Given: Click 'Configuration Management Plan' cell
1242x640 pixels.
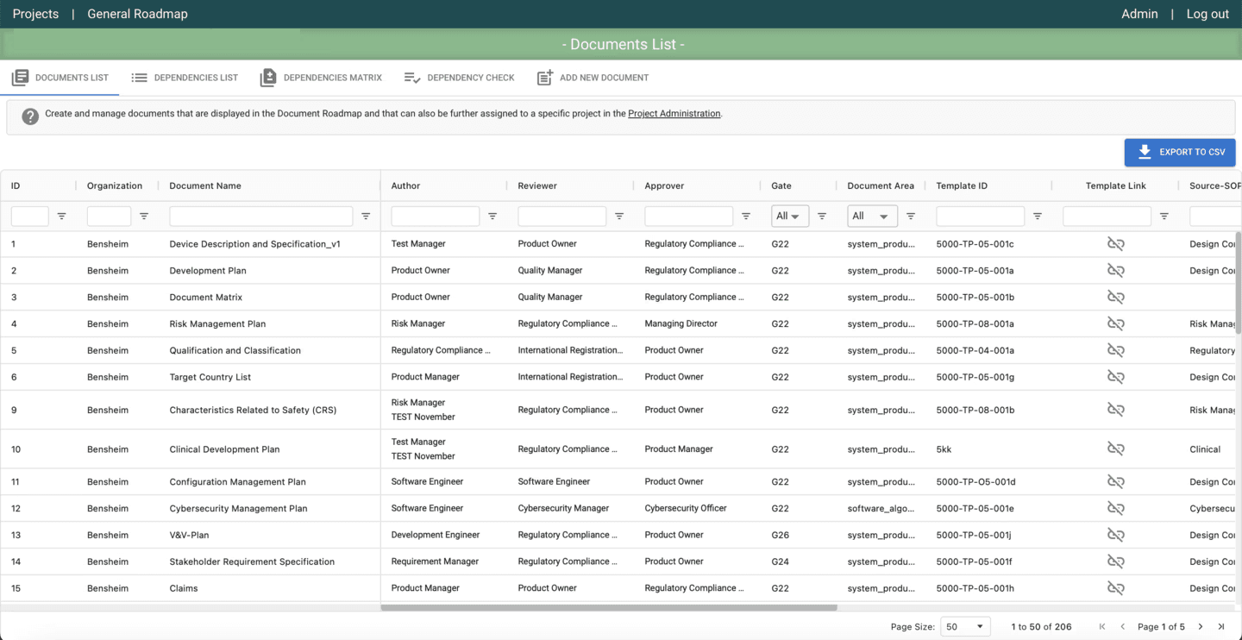Looking at the screenshot, I should (x=238, y=482).
